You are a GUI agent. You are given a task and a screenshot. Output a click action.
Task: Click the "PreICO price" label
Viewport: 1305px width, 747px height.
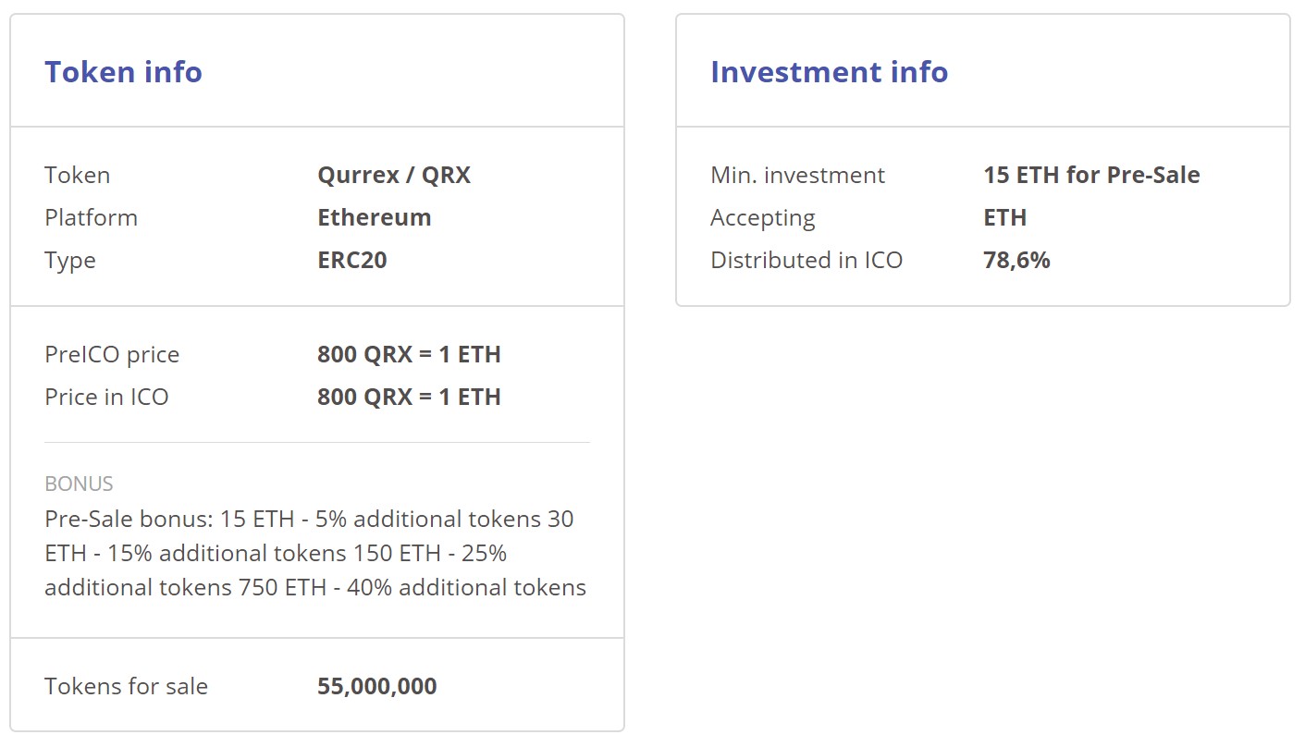112,354
